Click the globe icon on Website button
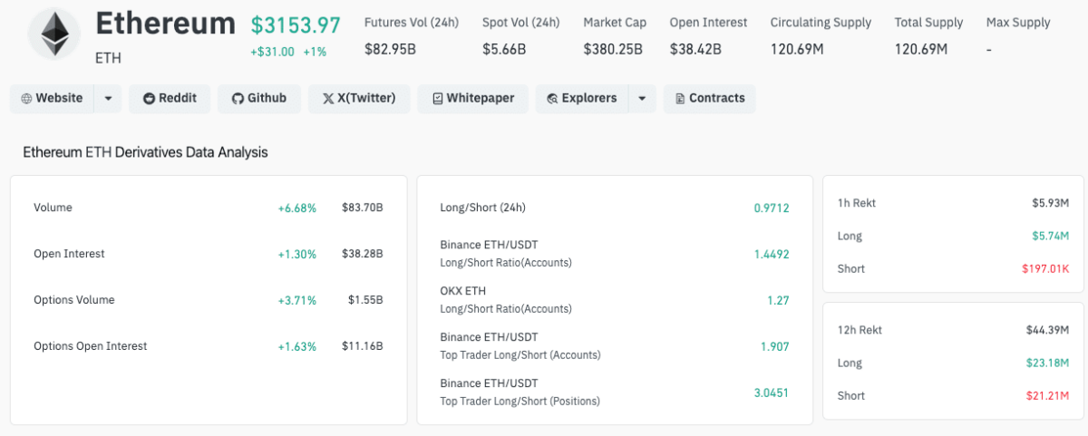The width and height of the screenshot is (1088, 436). point(26,99)
